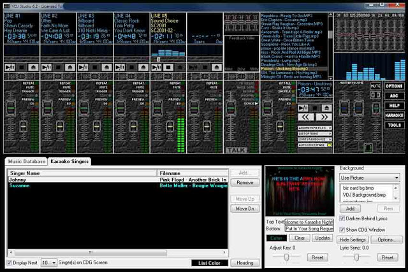Click Remove in the singers panel
Viewport: 408px width, 272px height.
[245, 183]
